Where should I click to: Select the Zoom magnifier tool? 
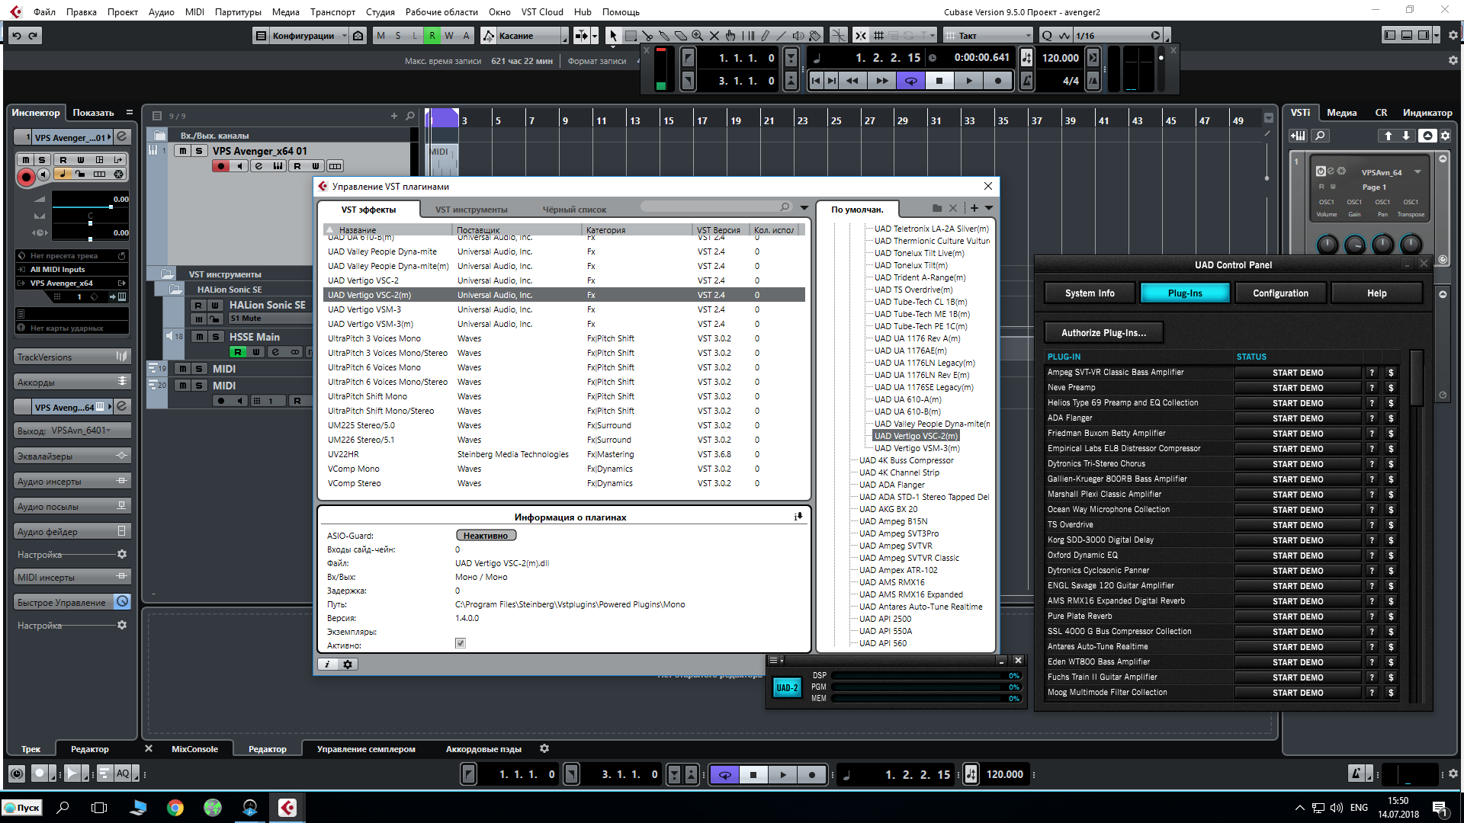(x=698, y=36)
